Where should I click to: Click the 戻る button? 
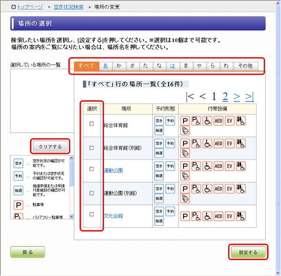click(28, 252)
